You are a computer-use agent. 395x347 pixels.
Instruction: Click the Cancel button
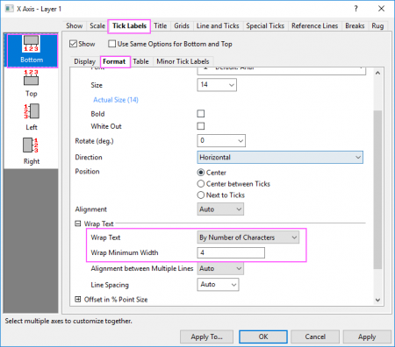click(x=315, y=336)
